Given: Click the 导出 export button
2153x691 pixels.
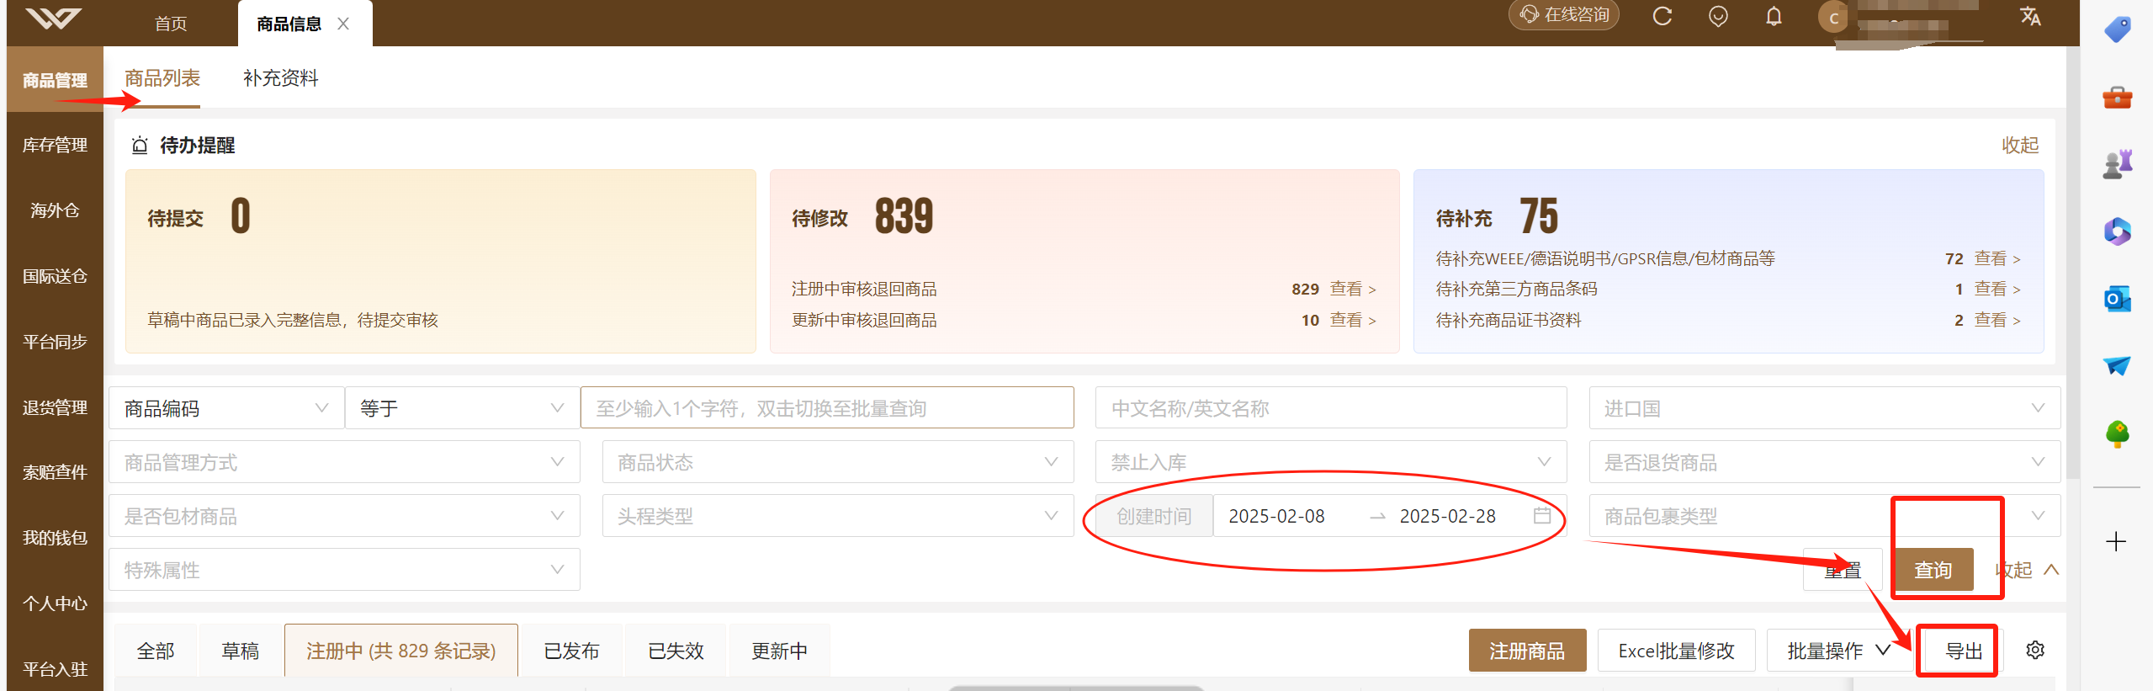Looking at the screenshot, I should point(1964,651).
